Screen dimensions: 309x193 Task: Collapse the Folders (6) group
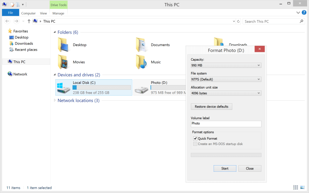coord(54,32)
